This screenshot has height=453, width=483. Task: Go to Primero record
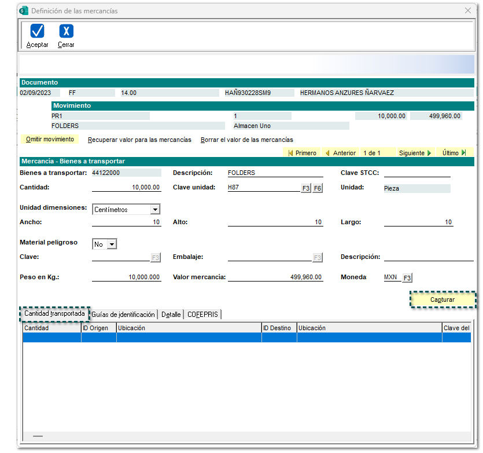tap(302, 153)
